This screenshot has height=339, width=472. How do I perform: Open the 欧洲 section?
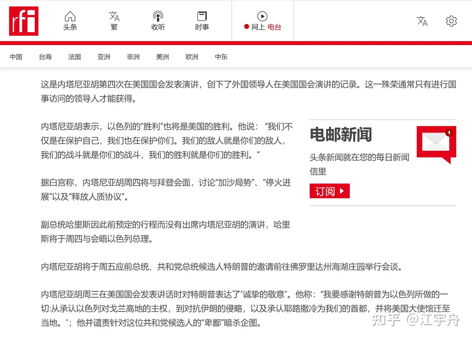[x=192, y=57]
